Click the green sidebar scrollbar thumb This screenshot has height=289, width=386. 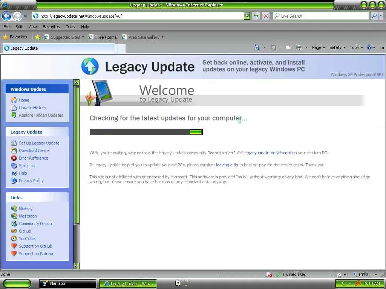tap(76, 155)
